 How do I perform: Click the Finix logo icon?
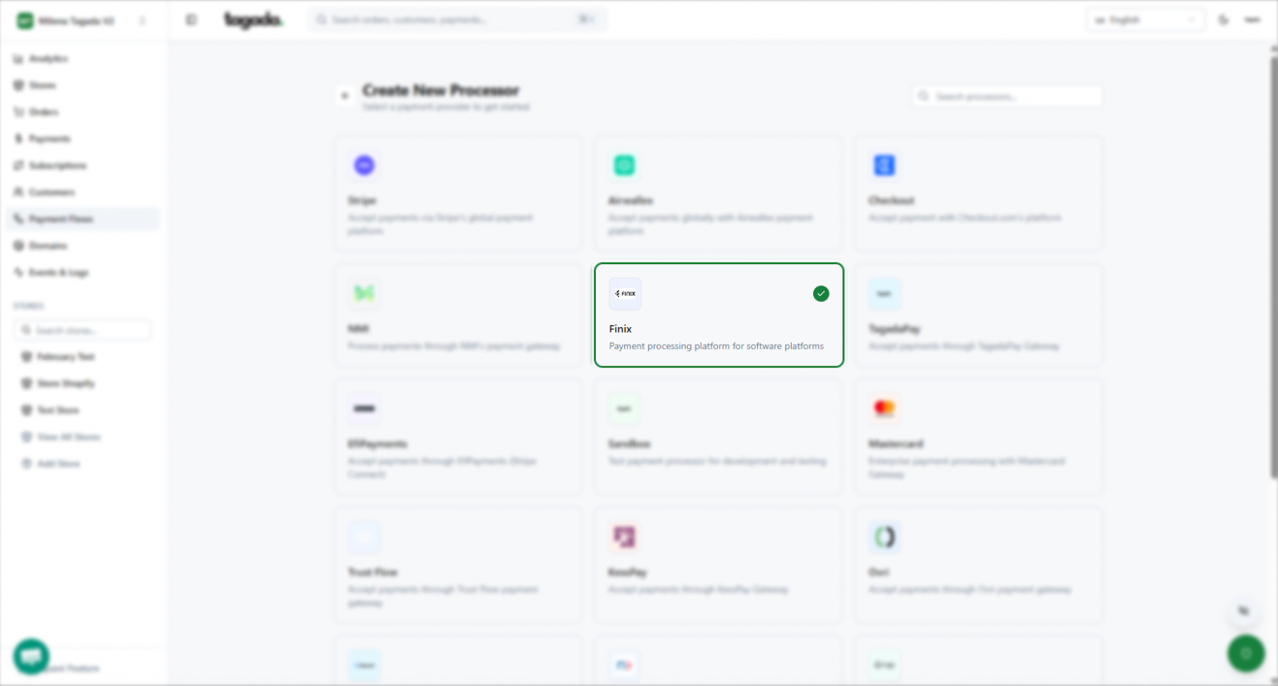[625, 294]
